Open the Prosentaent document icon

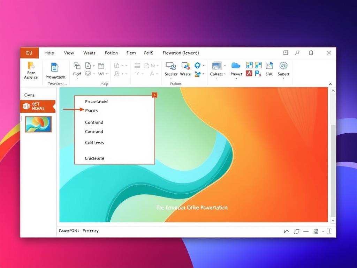55,67
